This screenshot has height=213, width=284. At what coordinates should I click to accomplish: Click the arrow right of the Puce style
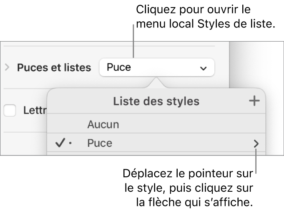(256, 144)
